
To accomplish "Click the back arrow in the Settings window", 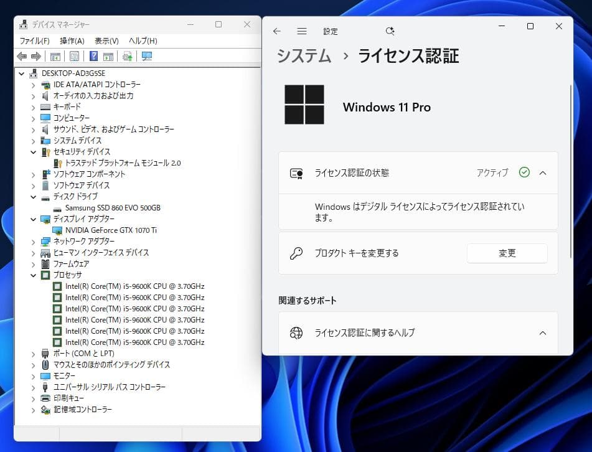I will click(x=276, y=31).
